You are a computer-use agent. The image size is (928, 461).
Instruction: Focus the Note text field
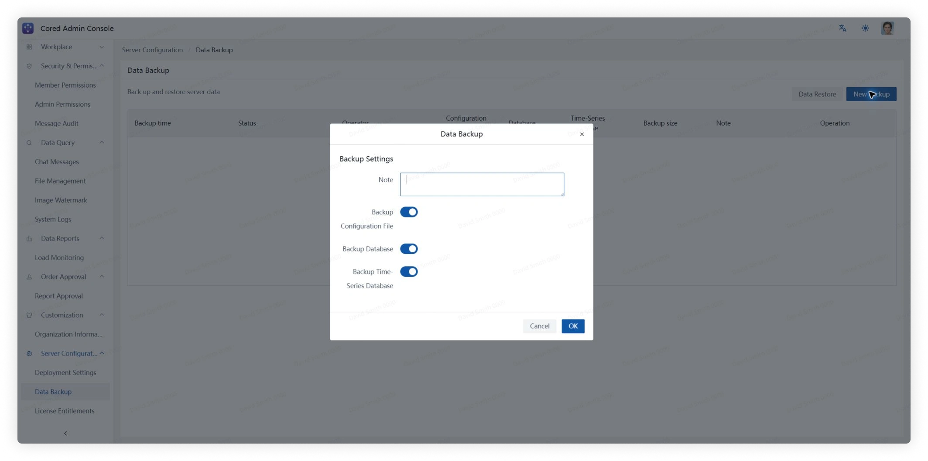click(482, 184)
